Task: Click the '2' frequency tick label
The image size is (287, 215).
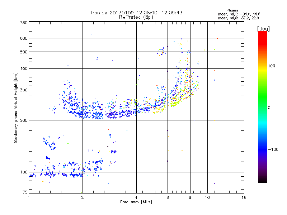Action: point(83,197)
